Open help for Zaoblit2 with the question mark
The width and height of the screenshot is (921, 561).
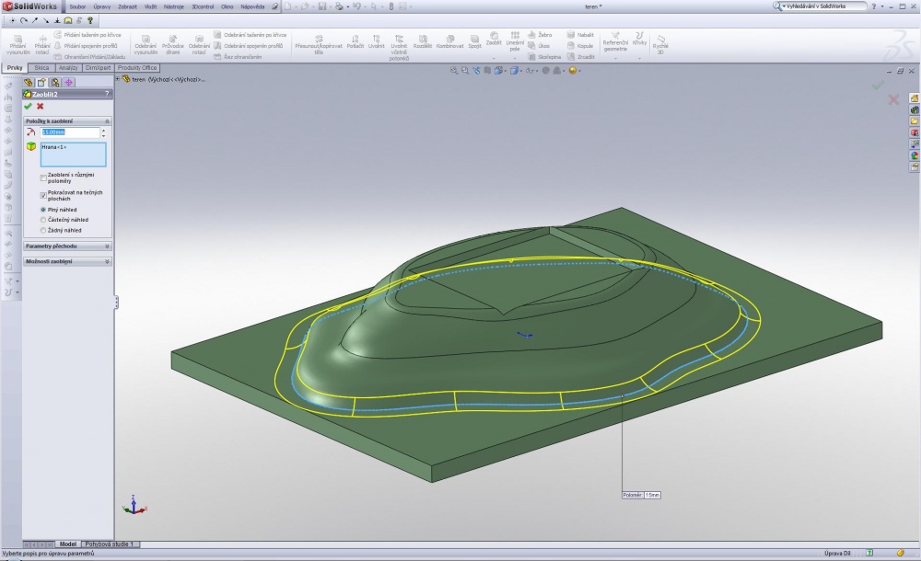(107, 94)
